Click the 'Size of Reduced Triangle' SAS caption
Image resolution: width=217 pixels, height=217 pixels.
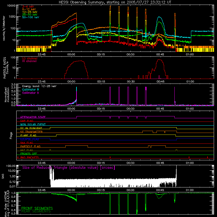69,168
